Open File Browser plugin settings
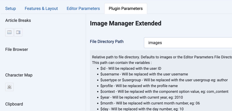Image resolution: width=232 pixels, height=111 pixels. [x=17, y=49]
